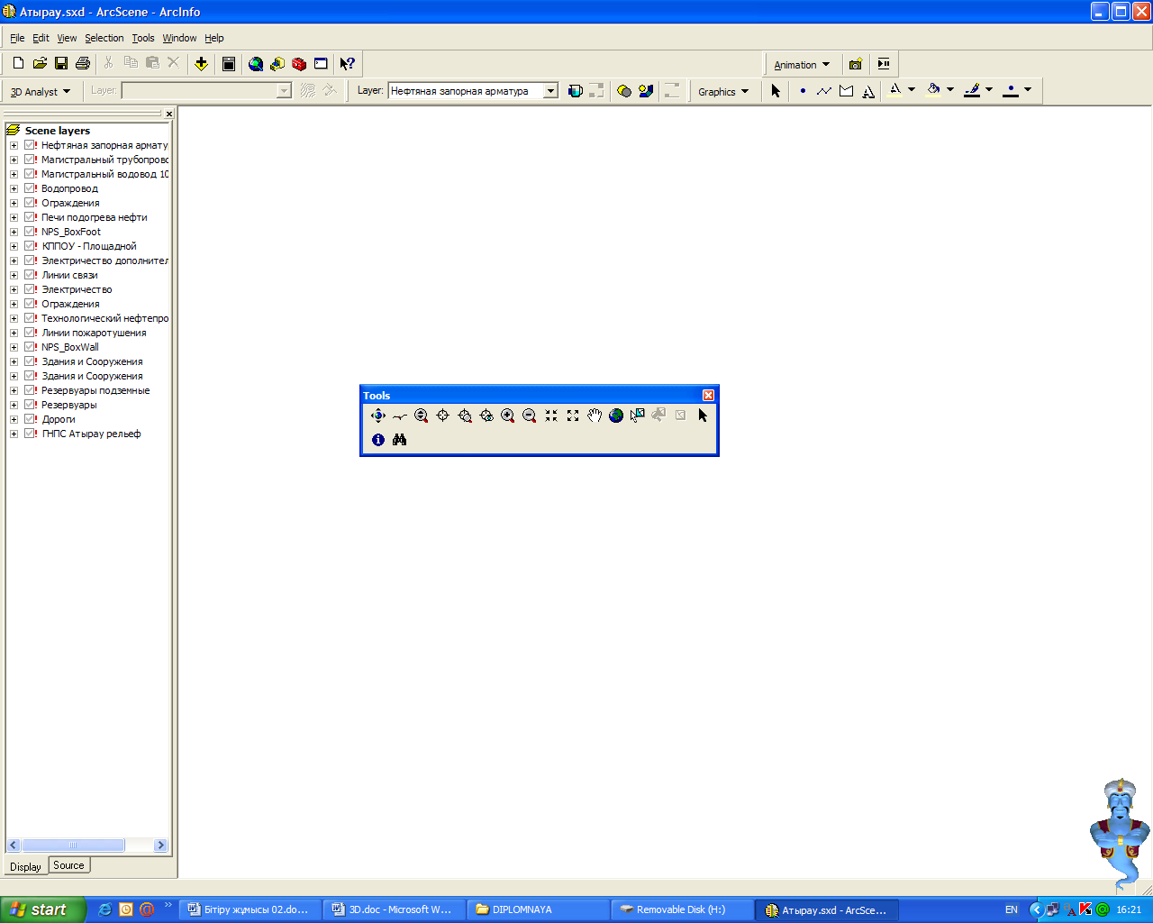This screenshot has width=1153, height=923.
Task: Open the ArcToolbox red toolbox
Action: coord(299,64)
